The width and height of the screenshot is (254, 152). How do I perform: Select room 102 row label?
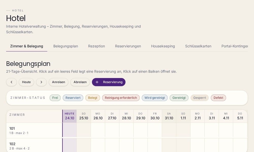tap(34, 145)
